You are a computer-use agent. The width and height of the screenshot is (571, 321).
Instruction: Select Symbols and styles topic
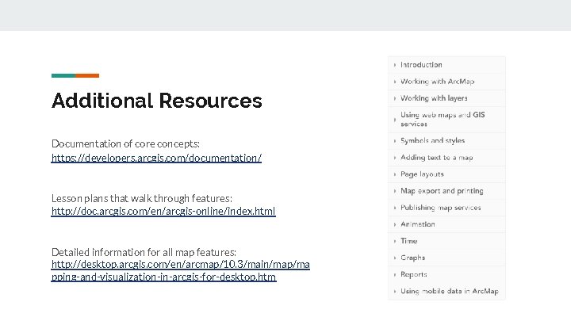point(433,140)
